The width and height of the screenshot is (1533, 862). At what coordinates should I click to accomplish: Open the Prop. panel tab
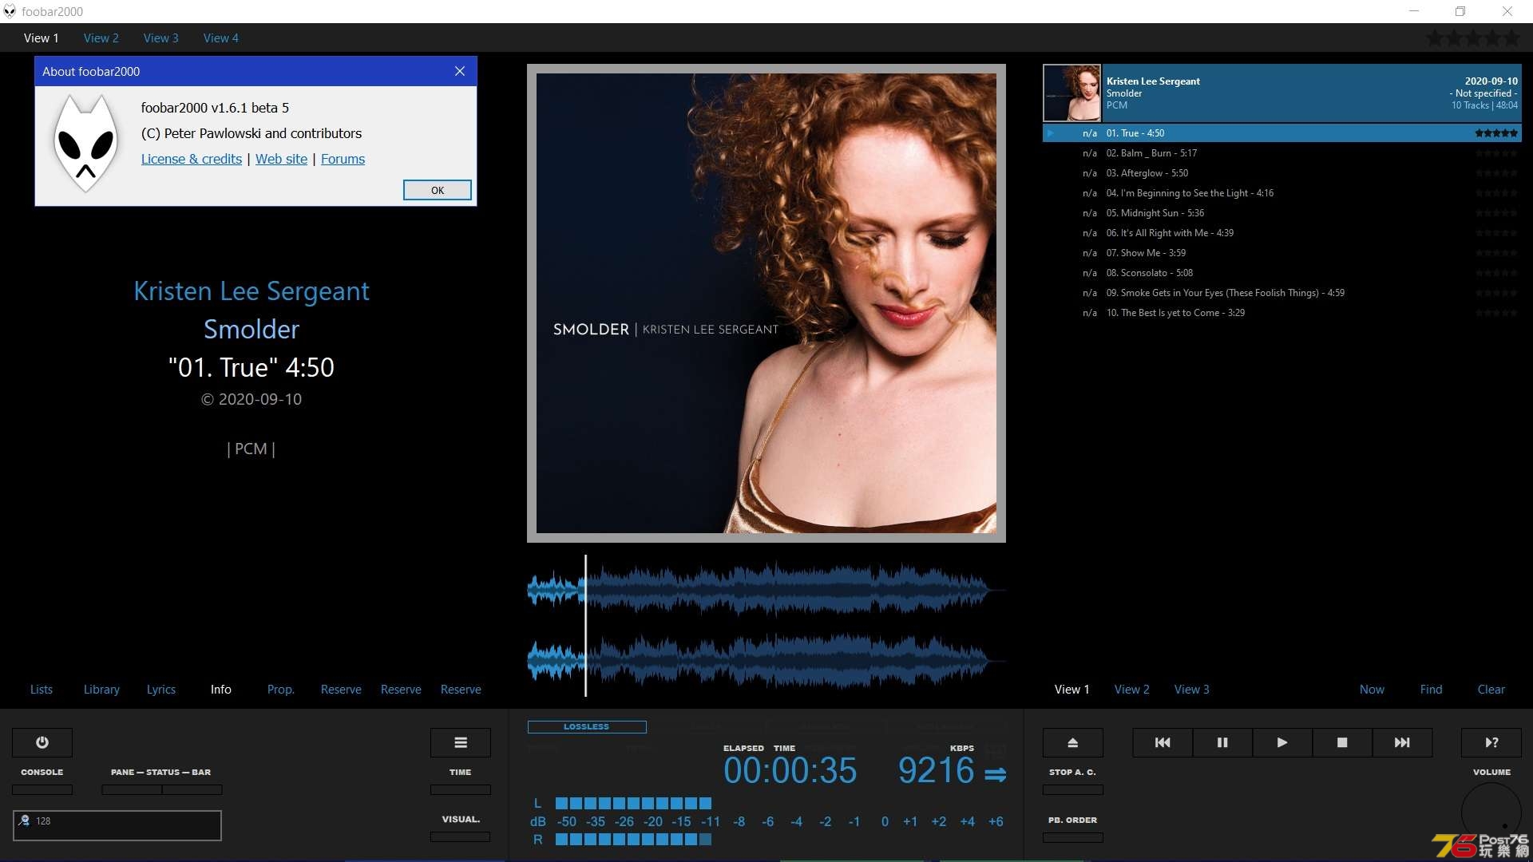281,689
